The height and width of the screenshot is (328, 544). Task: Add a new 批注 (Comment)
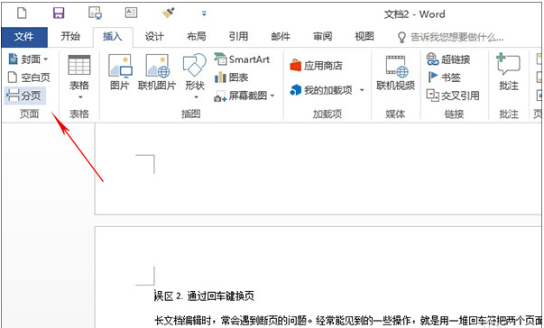coord(508,72)
